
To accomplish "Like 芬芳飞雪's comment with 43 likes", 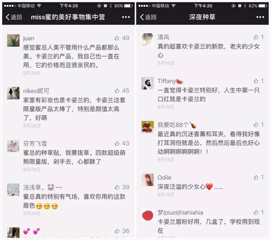I will (x=117, y=143).
